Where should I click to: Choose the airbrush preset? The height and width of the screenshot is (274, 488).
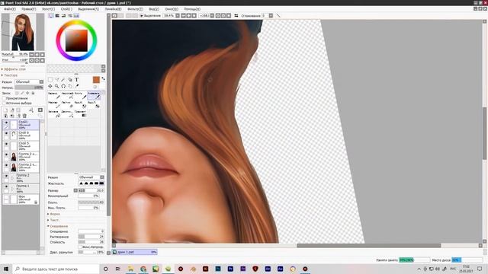click(68, 95)
